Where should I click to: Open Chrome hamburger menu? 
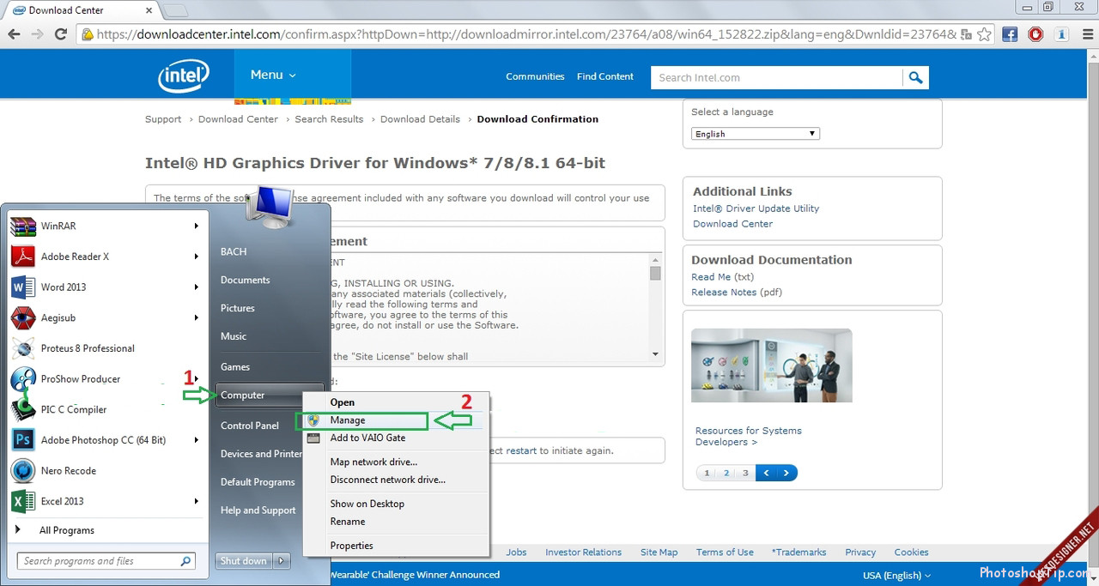(x=1087, y=34)
